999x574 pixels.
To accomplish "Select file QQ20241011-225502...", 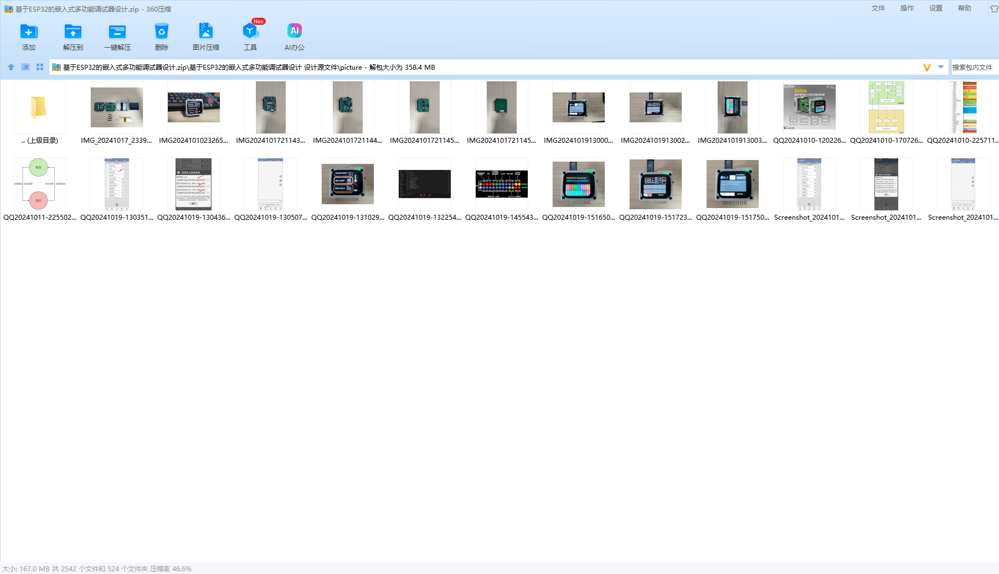I will 39,190.
